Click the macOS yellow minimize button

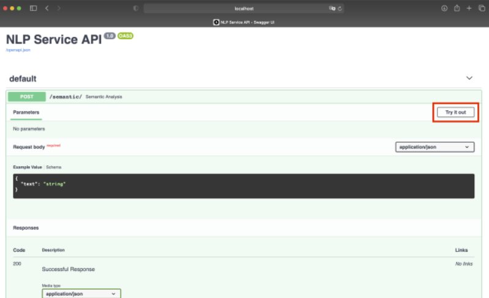click(12, 9)
